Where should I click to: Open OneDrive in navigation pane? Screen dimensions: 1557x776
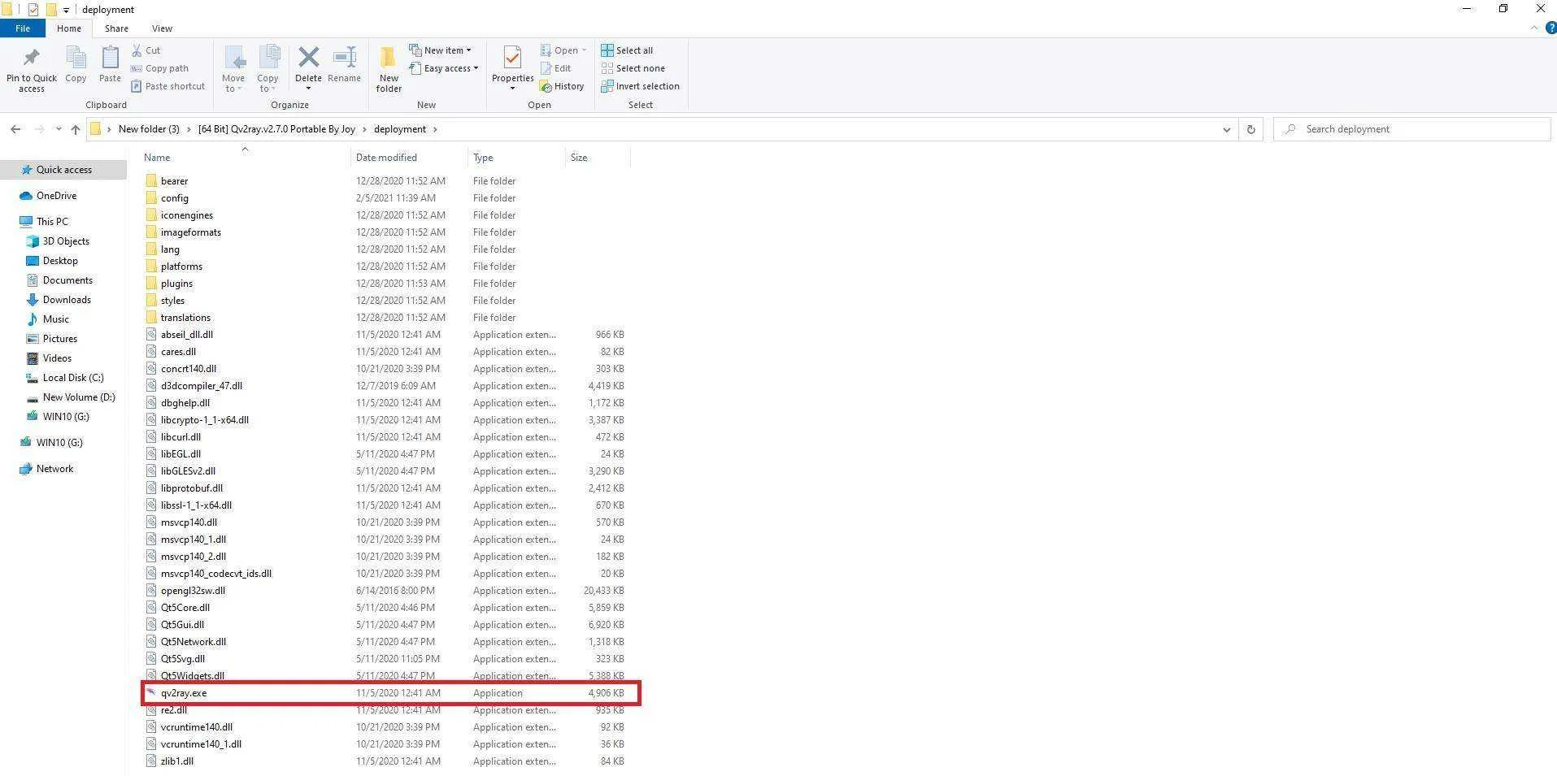click(x=56, y=196)
